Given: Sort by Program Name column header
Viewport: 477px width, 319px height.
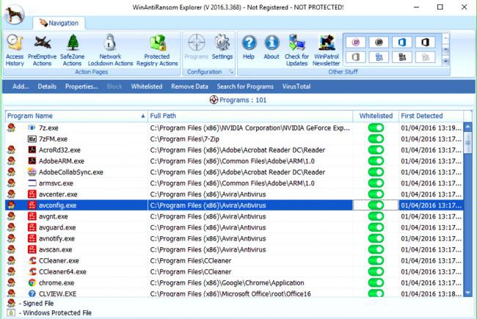Looking at the screenshot, I should pyautogui.click(x=76, y=116).
